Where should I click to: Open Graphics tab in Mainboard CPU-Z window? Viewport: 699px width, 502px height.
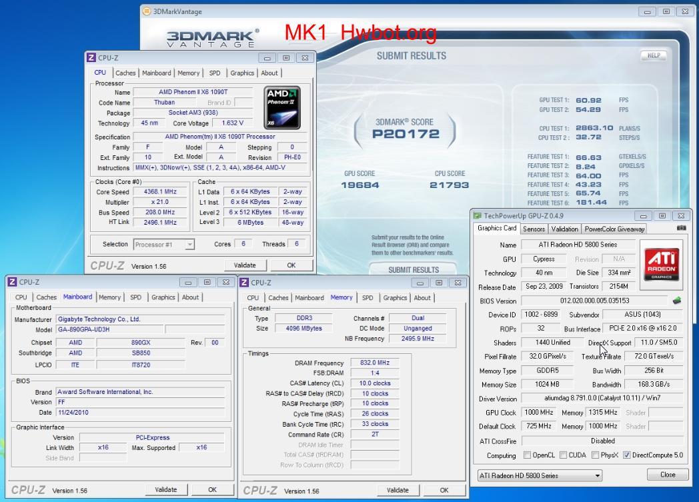(163, 297)
